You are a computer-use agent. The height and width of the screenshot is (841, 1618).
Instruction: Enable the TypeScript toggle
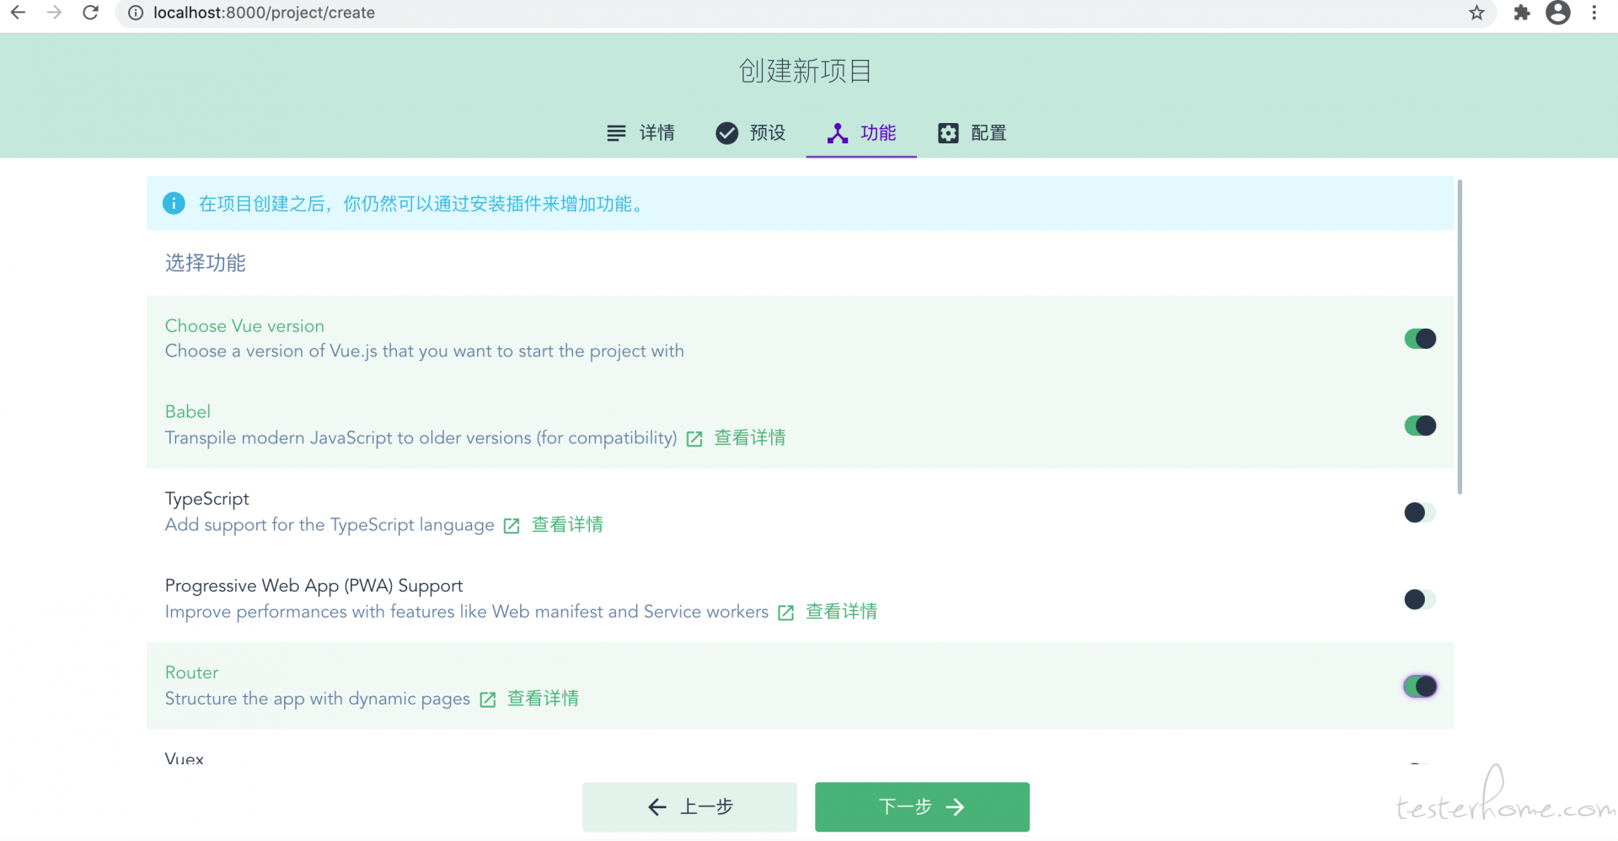point(1420,512)
